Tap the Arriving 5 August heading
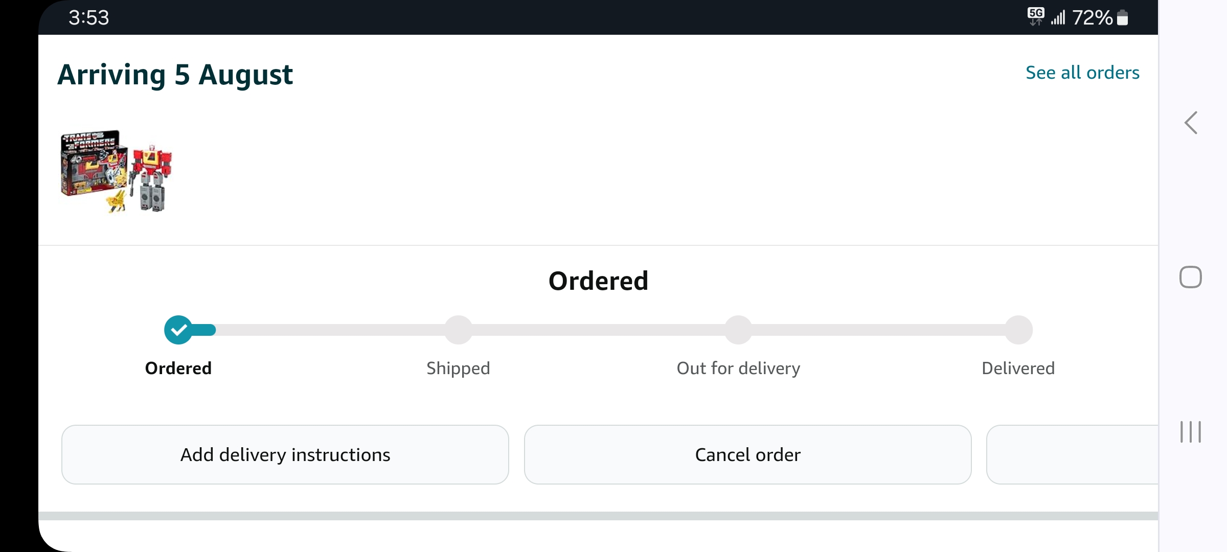 175,75
